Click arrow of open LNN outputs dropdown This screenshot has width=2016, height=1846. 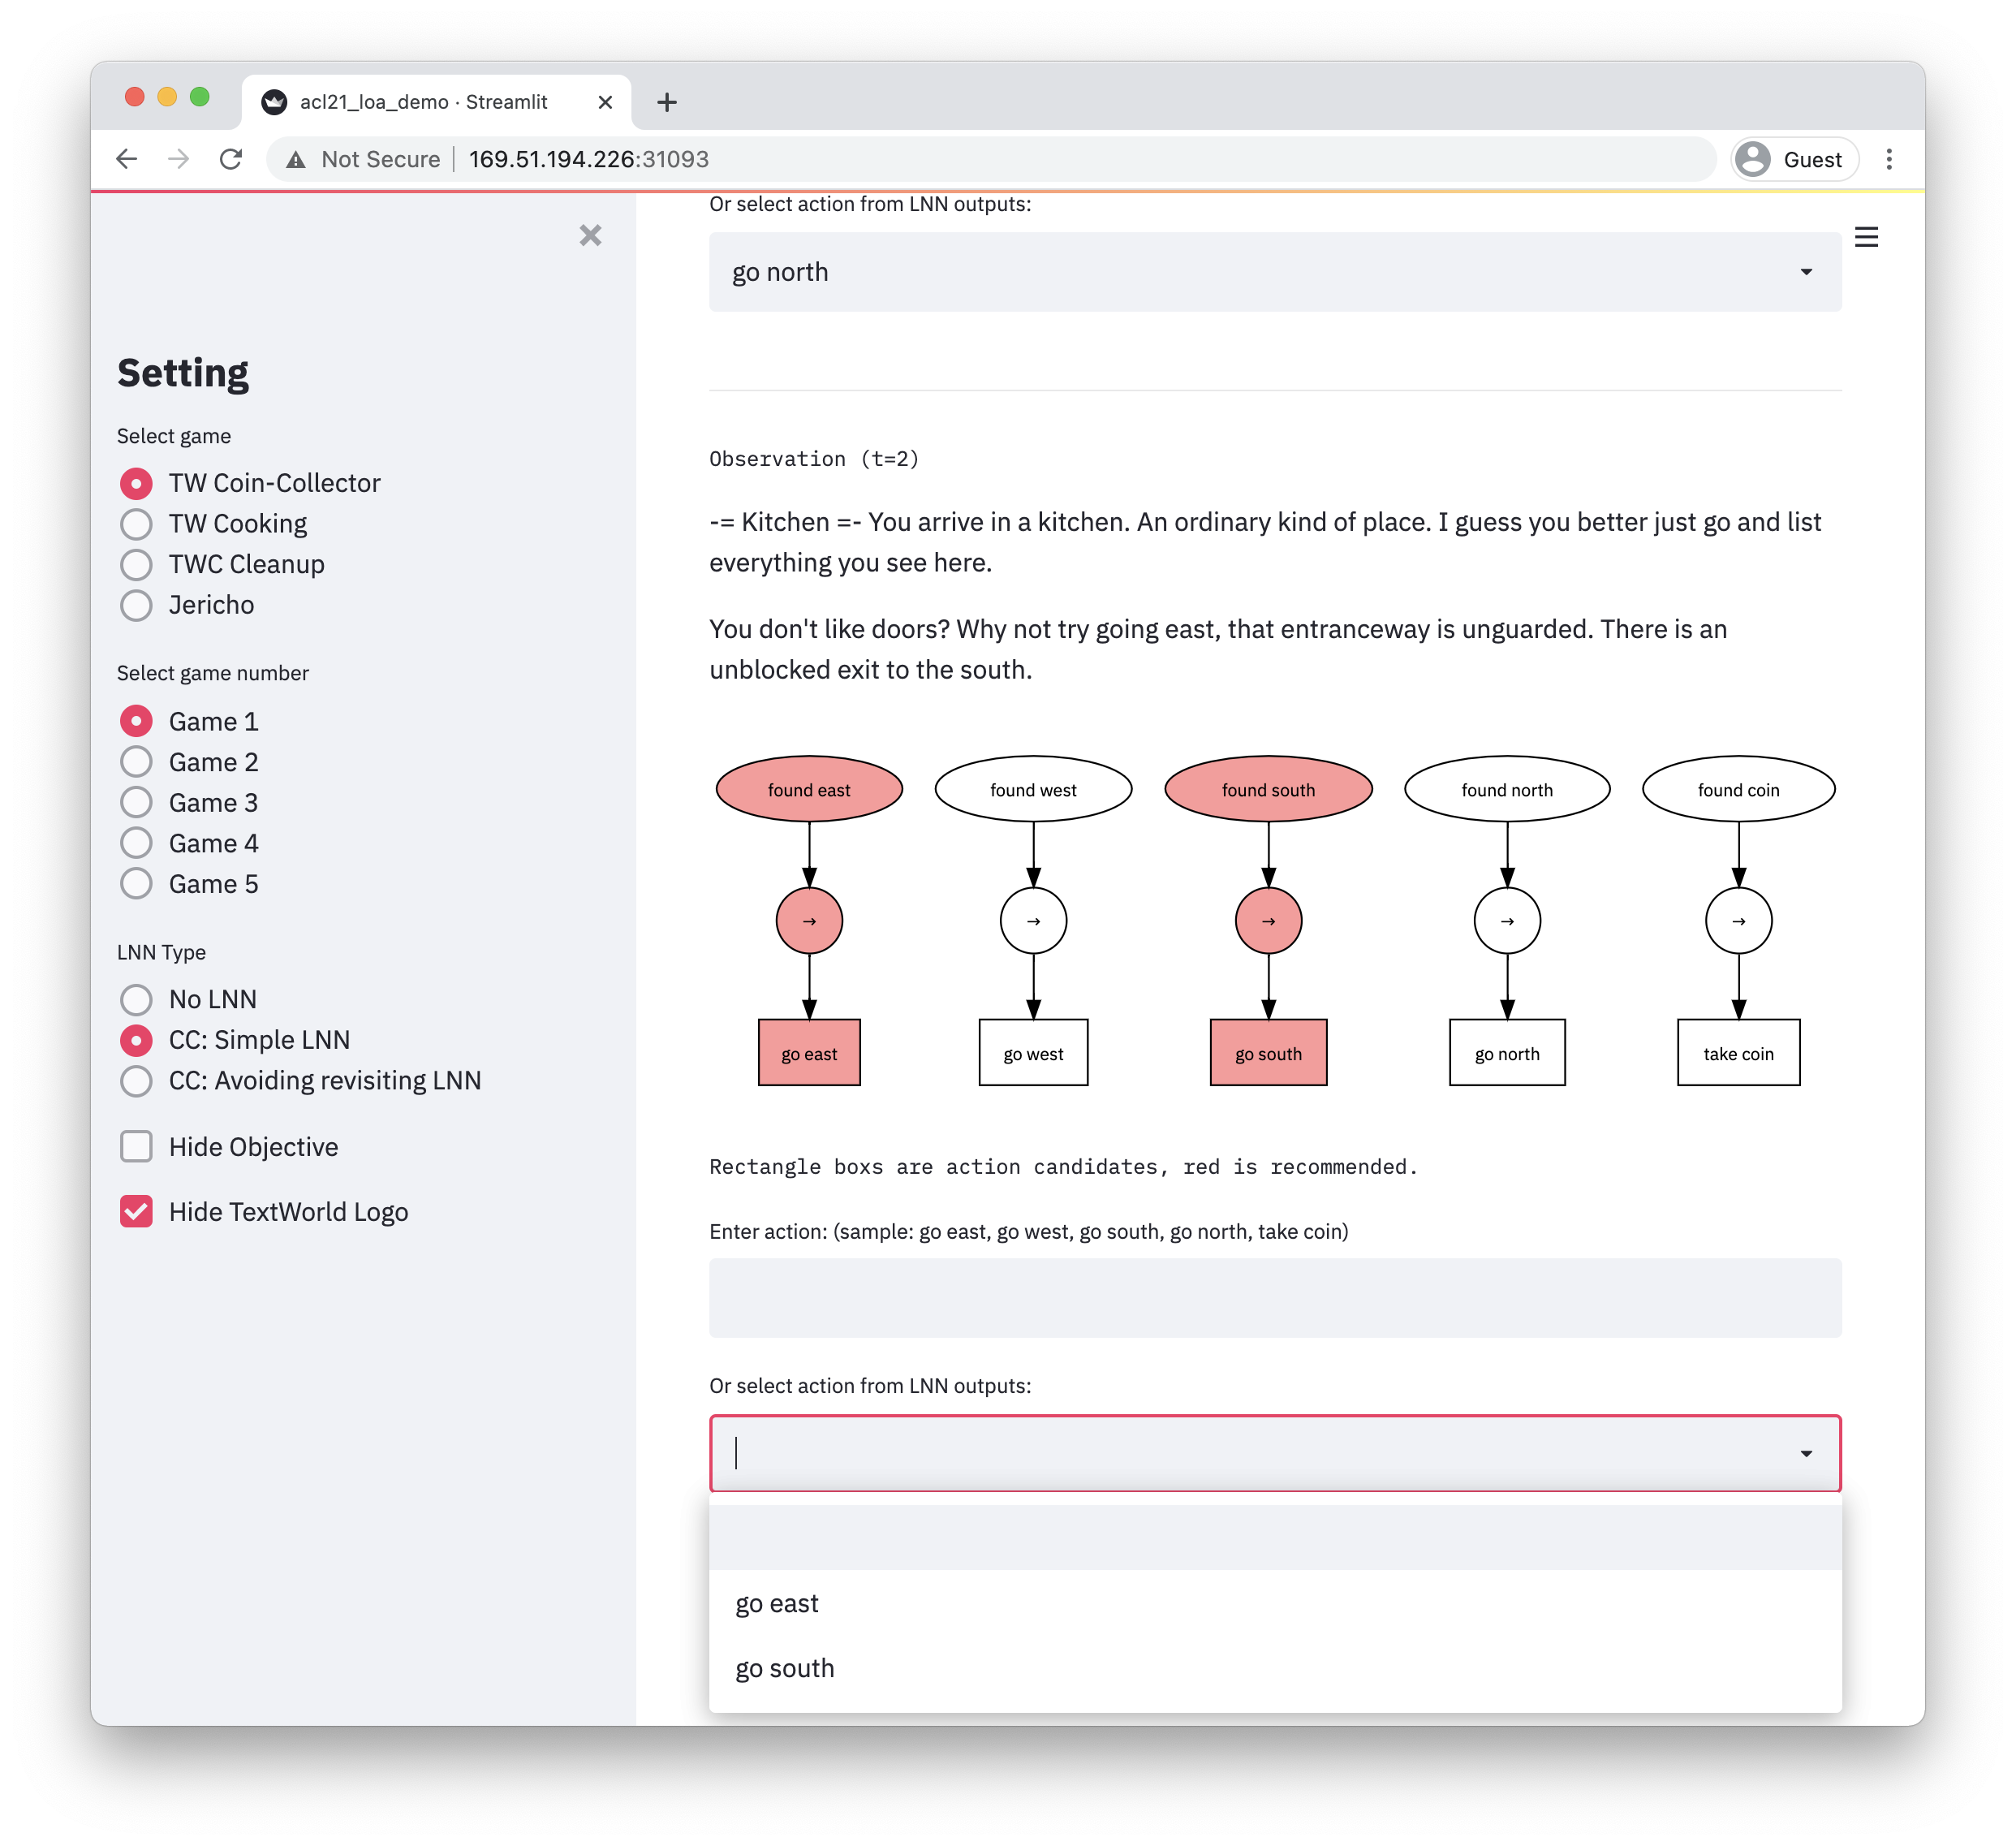[x=1805, y=1453]
